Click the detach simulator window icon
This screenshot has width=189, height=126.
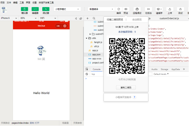click(x=81, y=18)
